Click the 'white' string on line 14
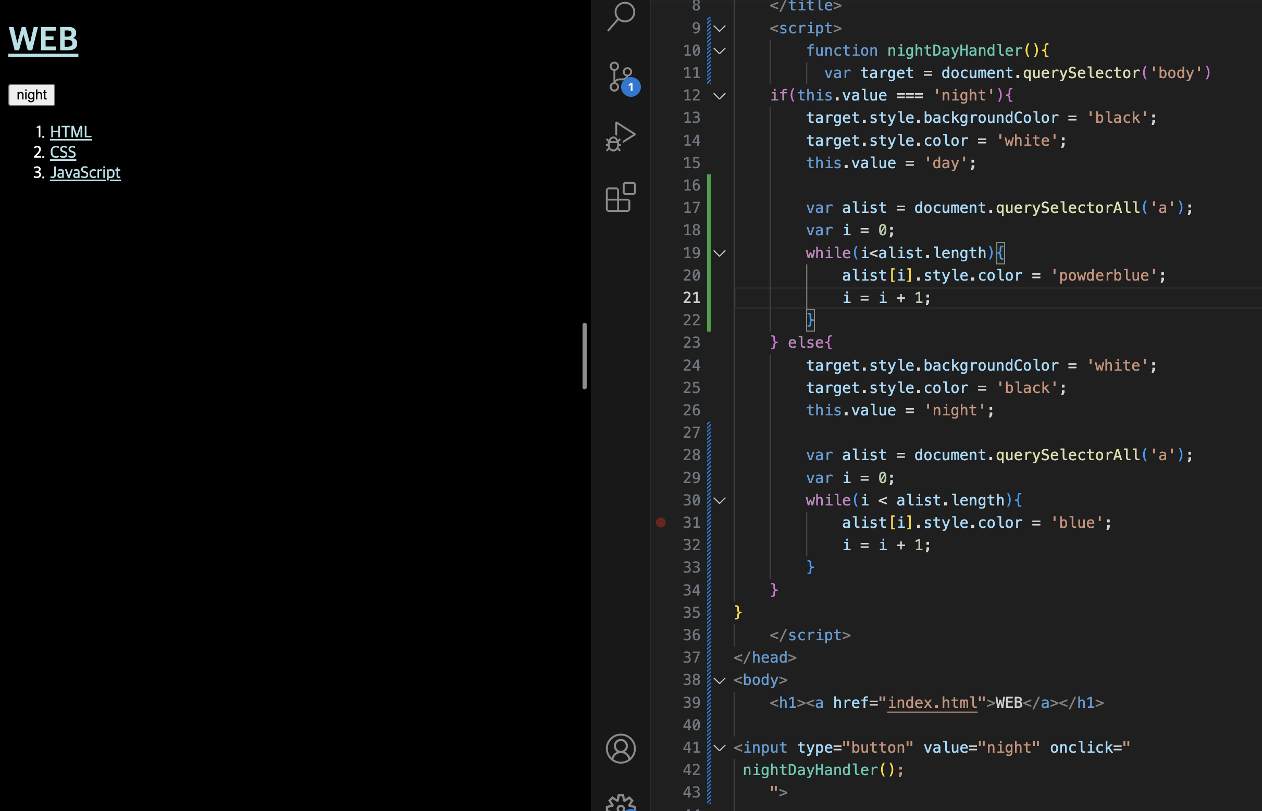 click(1027, 141)
